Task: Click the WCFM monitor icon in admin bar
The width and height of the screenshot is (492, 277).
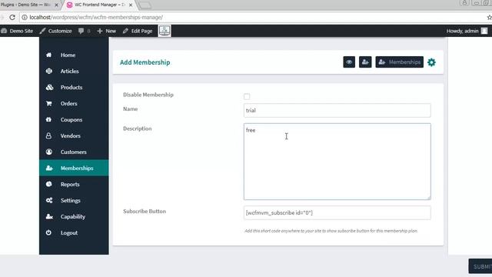Action: [165, 31]
